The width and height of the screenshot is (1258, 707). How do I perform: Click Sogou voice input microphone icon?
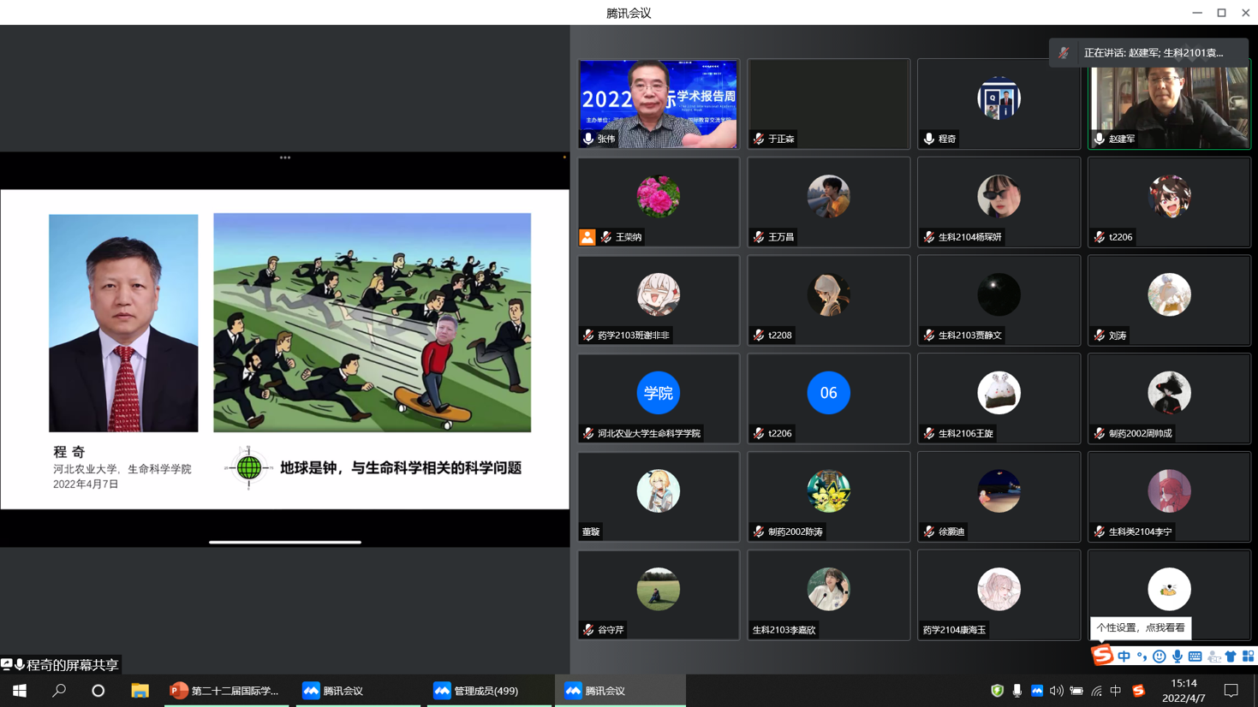tap(1178, 656)
